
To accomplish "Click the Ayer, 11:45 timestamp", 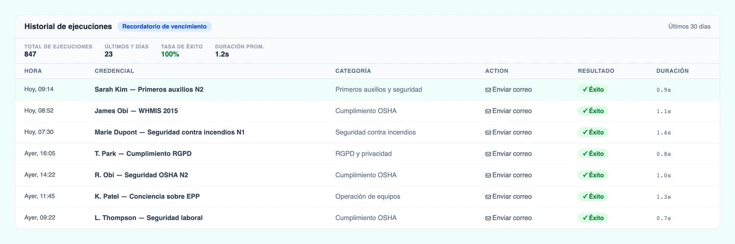I will 40,196.
